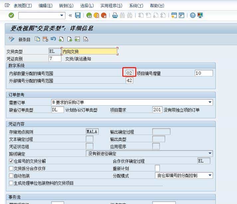Click the yellow Exit icon
The height and width of the screenshot is (204, 237).
point(96,15)
